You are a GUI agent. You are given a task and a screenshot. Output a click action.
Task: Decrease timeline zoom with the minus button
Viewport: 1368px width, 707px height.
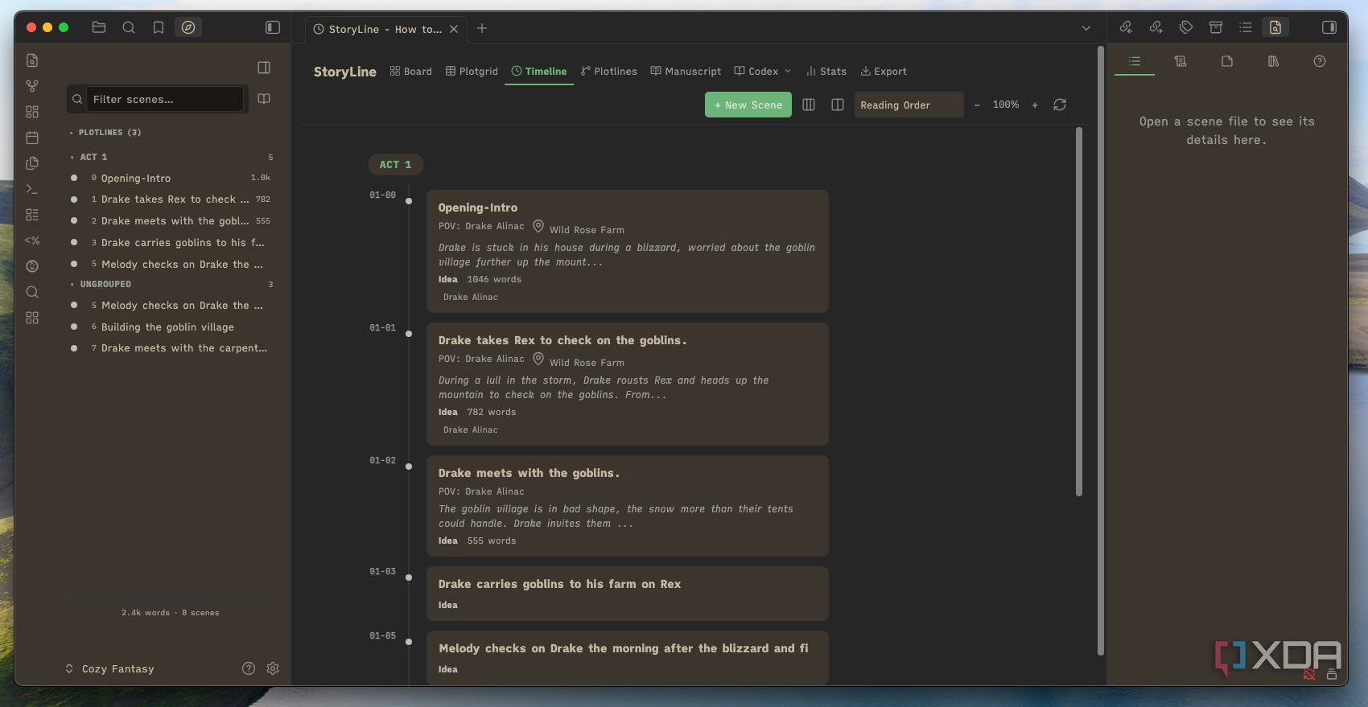pyautogui.click(x=977, y=105)
